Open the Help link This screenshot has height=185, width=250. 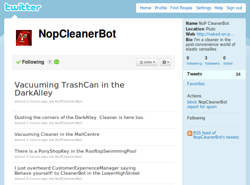[x=219, y=8]
